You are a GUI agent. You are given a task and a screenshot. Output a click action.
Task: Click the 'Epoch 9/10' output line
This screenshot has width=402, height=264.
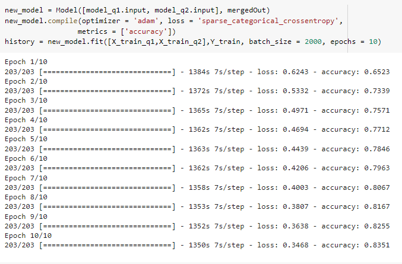(26, 217)
